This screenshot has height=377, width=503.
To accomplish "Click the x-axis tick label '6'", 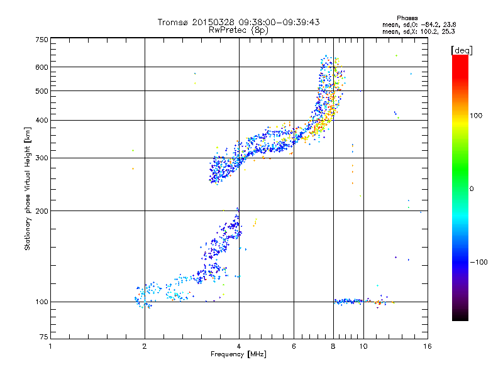I will [x=294, y=346].
